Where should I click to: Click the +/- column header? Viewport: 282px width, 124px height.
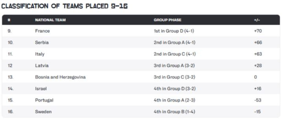[255, 20]
